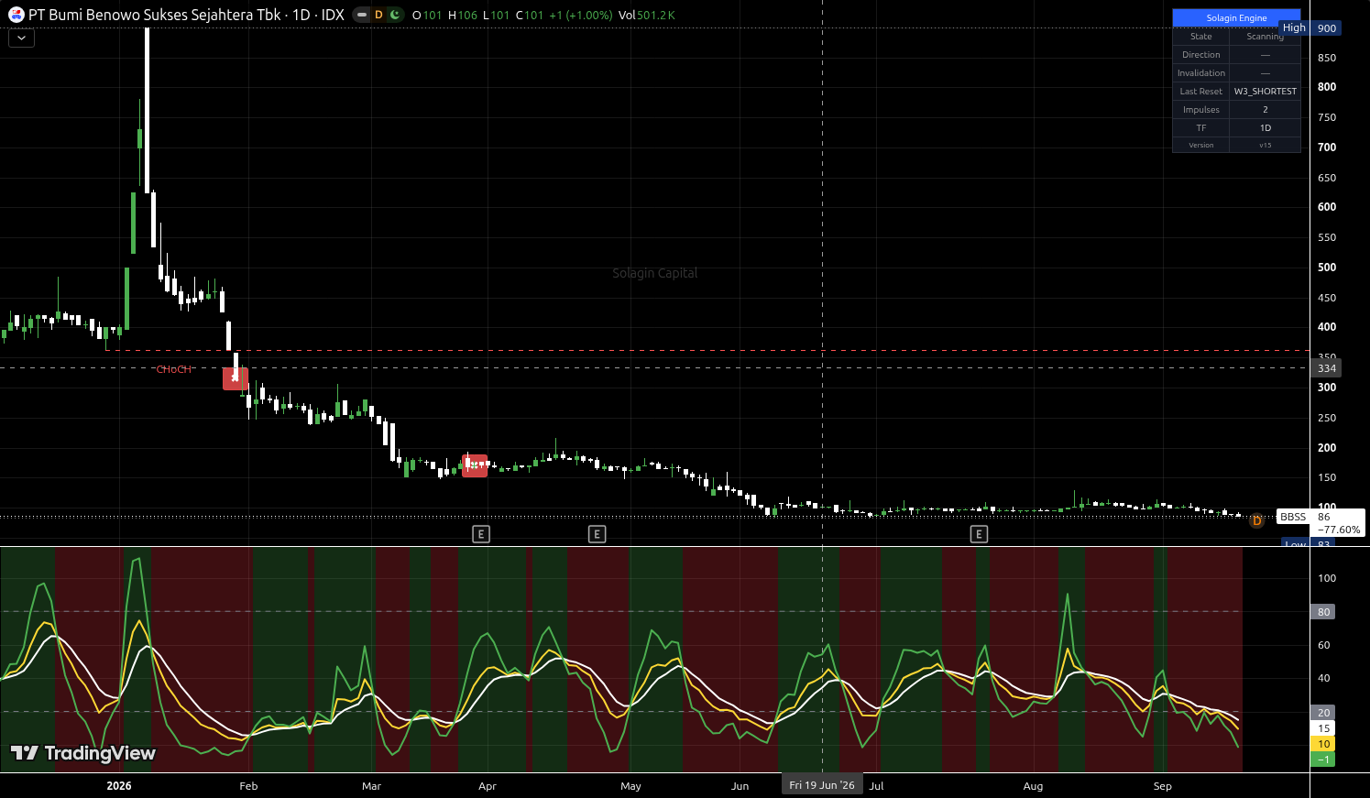Expand the collapsed indicator legend chevron

[x=21, y=38]
